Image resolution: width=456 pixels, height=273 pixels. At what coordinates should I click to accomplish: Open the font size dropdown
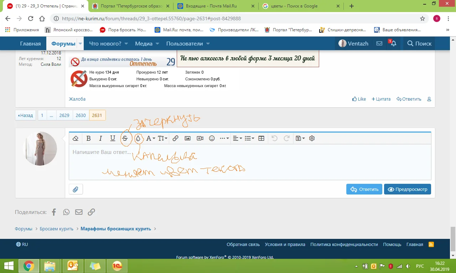(x=162, y=138)
